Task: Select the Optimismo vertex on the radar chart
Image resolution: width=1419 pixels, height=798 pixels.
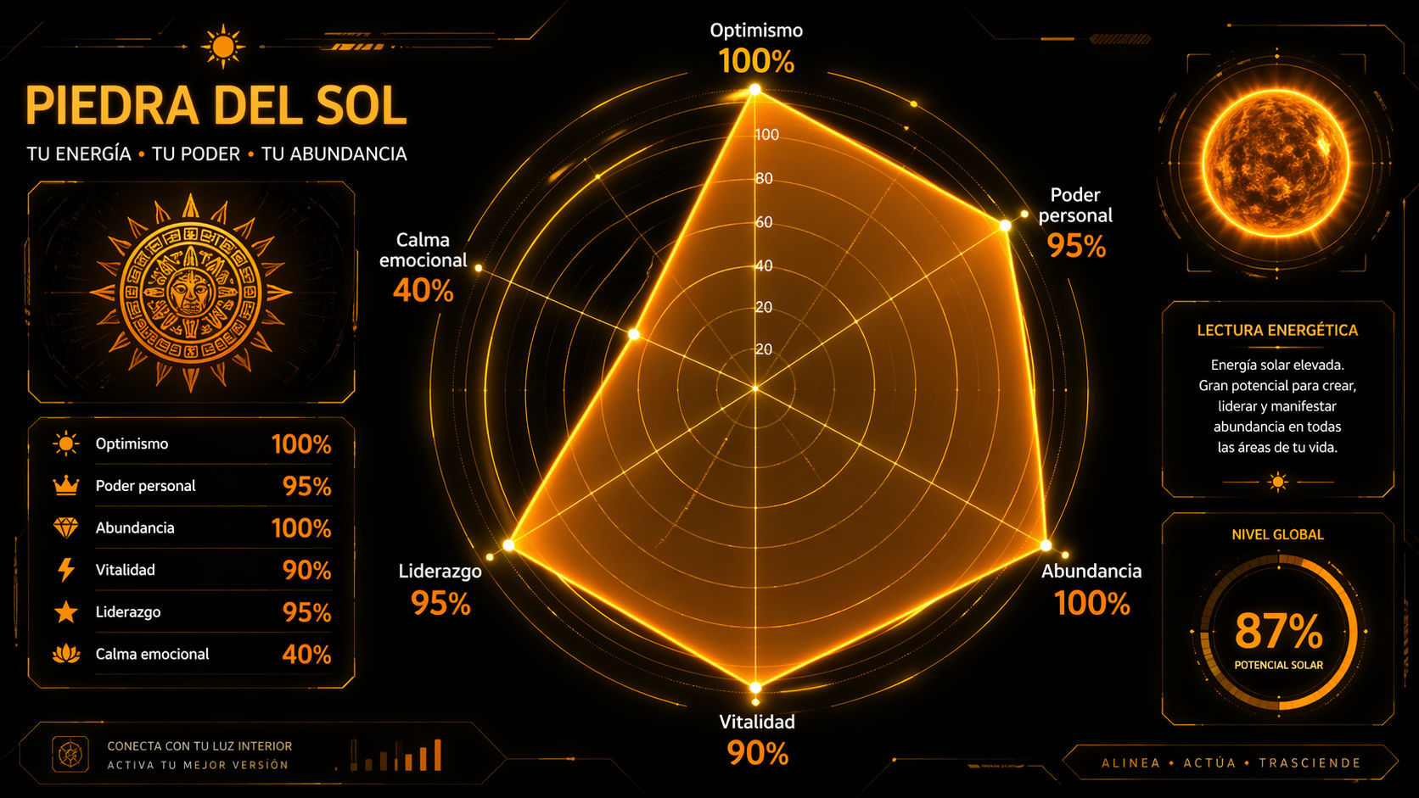Action: click(754, 90)
